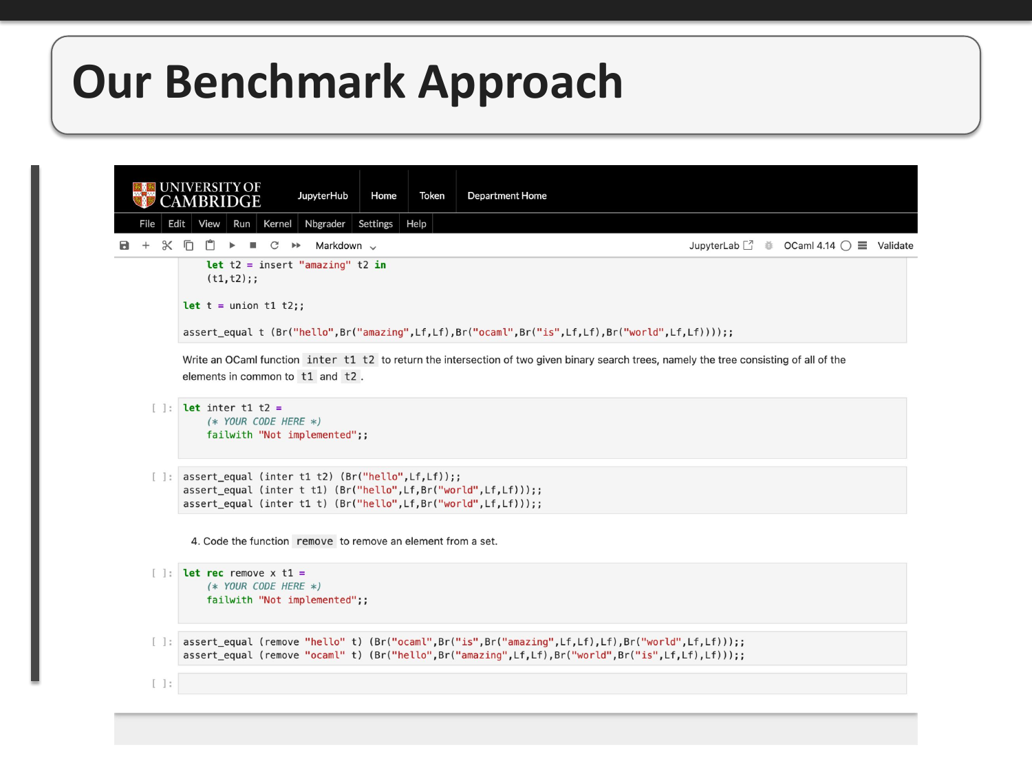Run the selected cell with play icon
This screenshot has width=1032, height=774.
coord(233,246)
